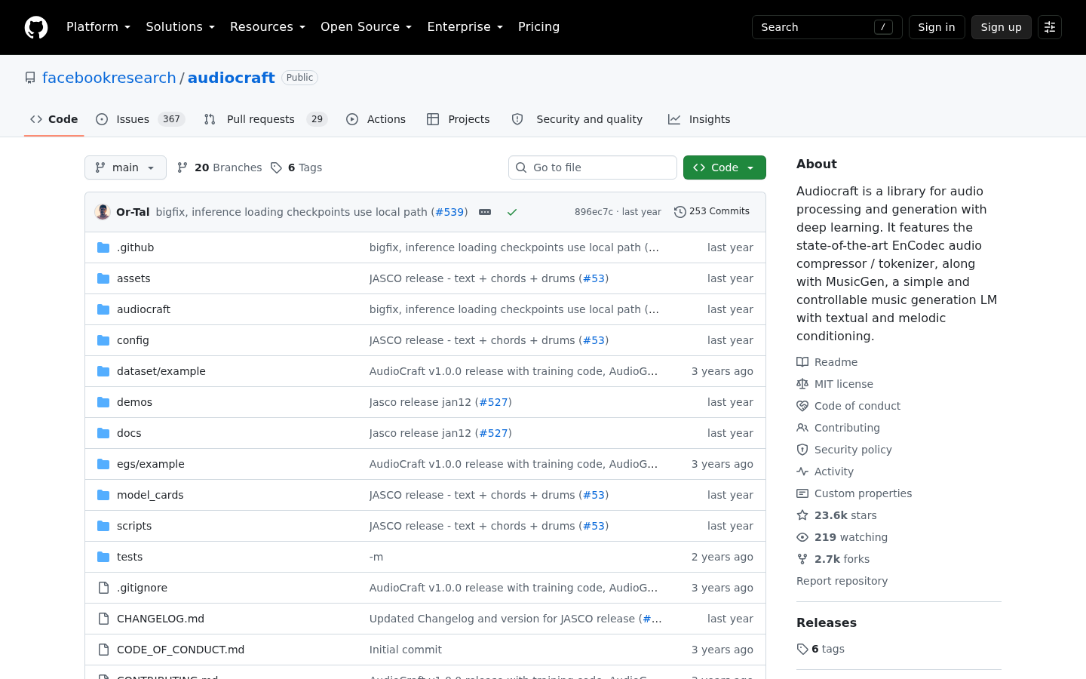Open the Solutions dropdown menu

click(x=180, y=27)
